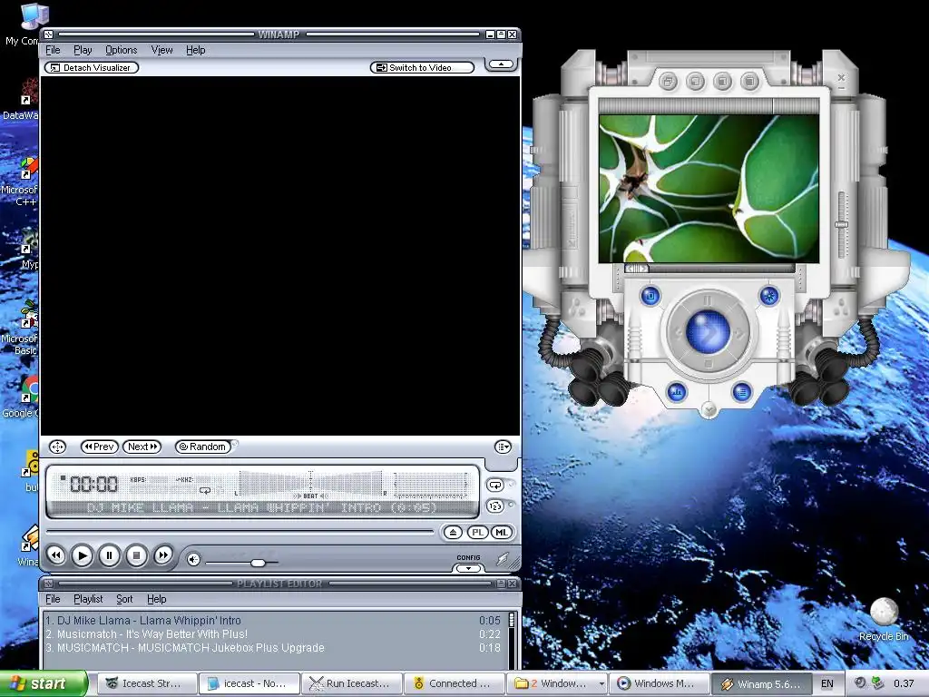Click the blue equalizer bars button on WMP skin

[x=677, y=391]
